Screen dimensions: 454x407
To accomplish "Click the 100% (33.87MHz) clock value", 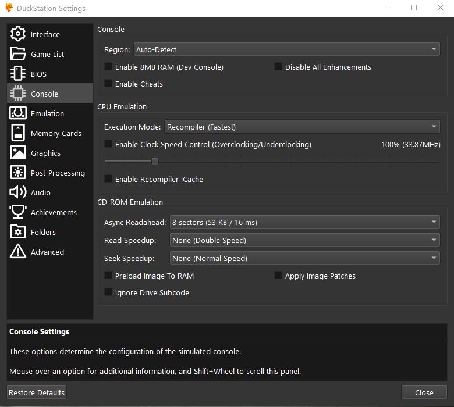I will point(410,144).
